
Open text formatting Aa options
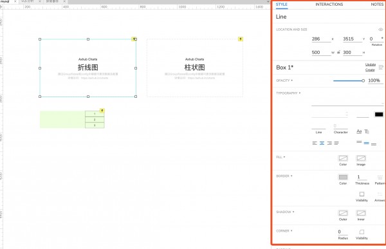click(x=359, y=131)
